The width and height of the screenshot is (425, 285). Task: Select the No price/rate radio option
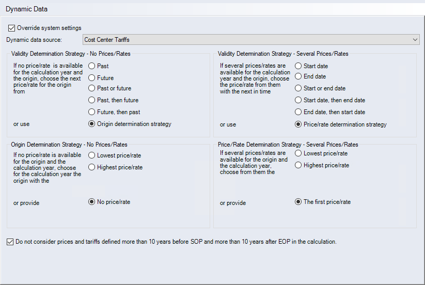point(92,202)
